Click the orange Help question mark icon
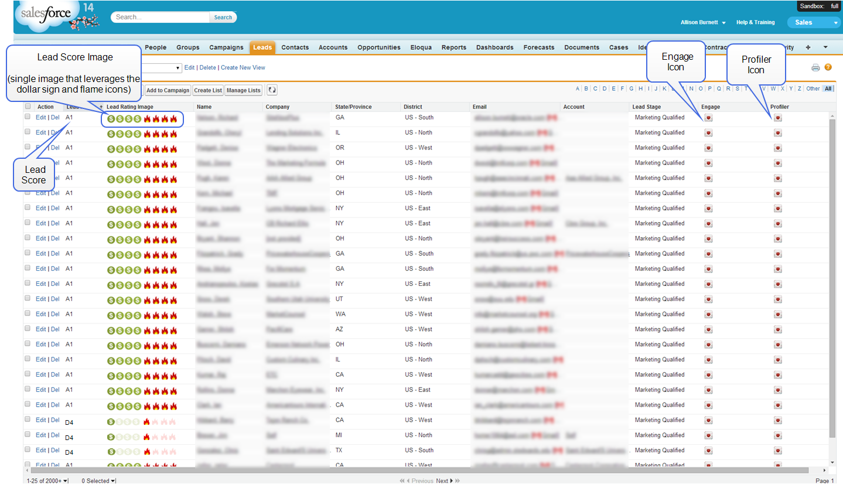Screen dimensions: 843x484 point(828,67)
